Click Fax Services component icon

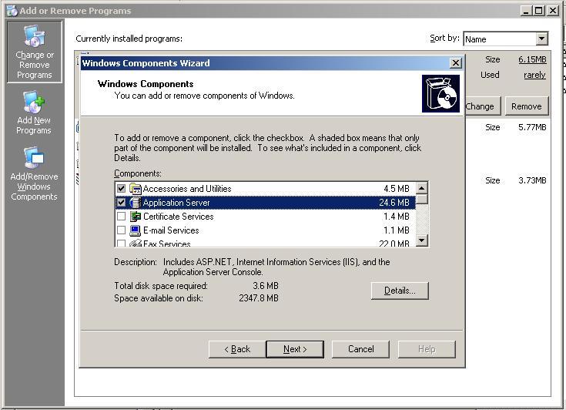tap(136, 243)
